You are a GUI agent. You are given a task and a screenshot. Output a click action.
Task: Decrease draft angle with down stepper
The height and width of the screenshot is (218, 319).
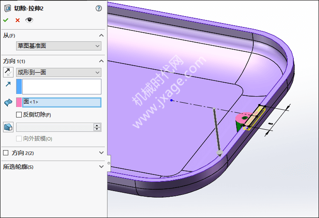(97, 129)
